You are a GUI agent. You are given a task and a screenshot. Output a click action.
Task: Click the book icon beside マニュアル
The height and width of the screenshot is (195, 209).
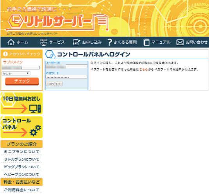[x=146, y=42]
